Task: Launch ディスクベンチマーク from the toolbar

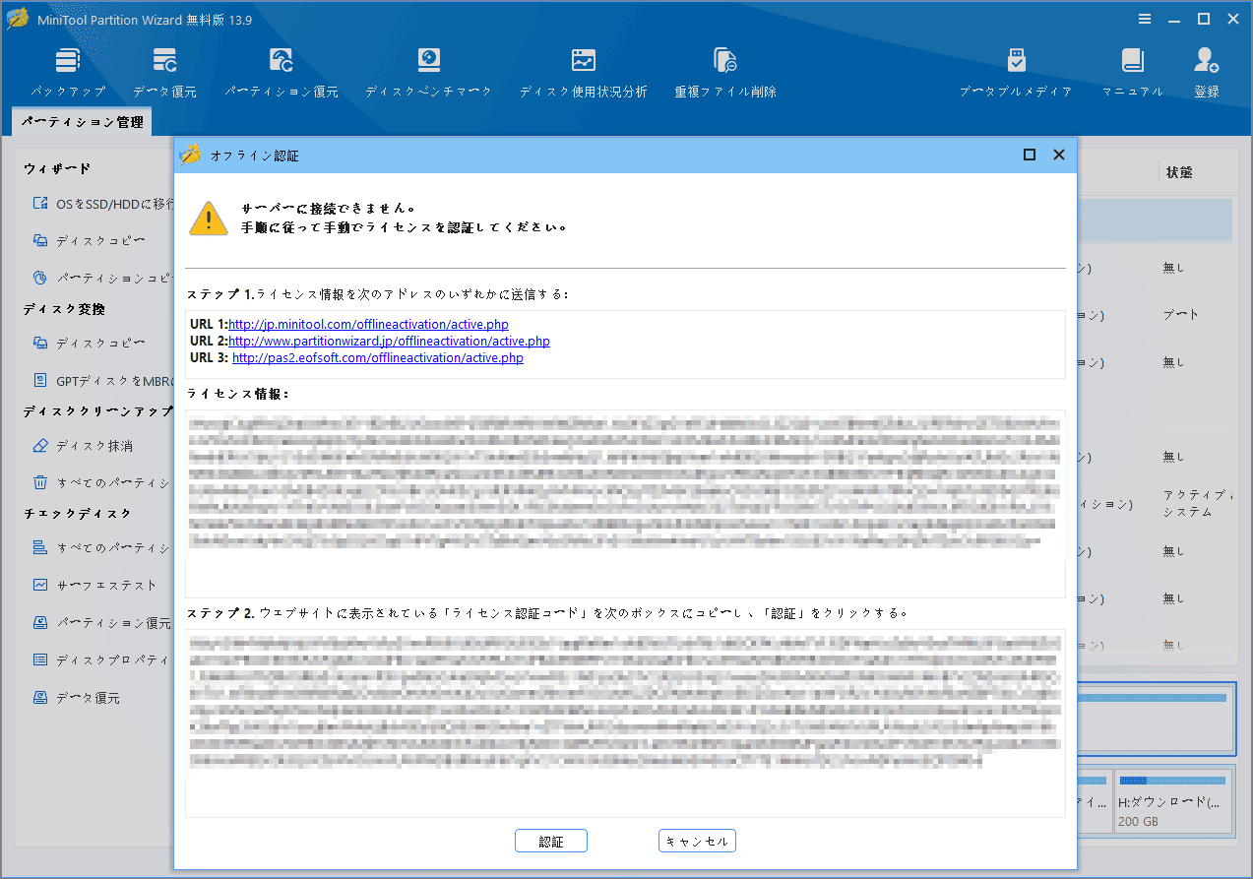Action: tap(428, 61)
